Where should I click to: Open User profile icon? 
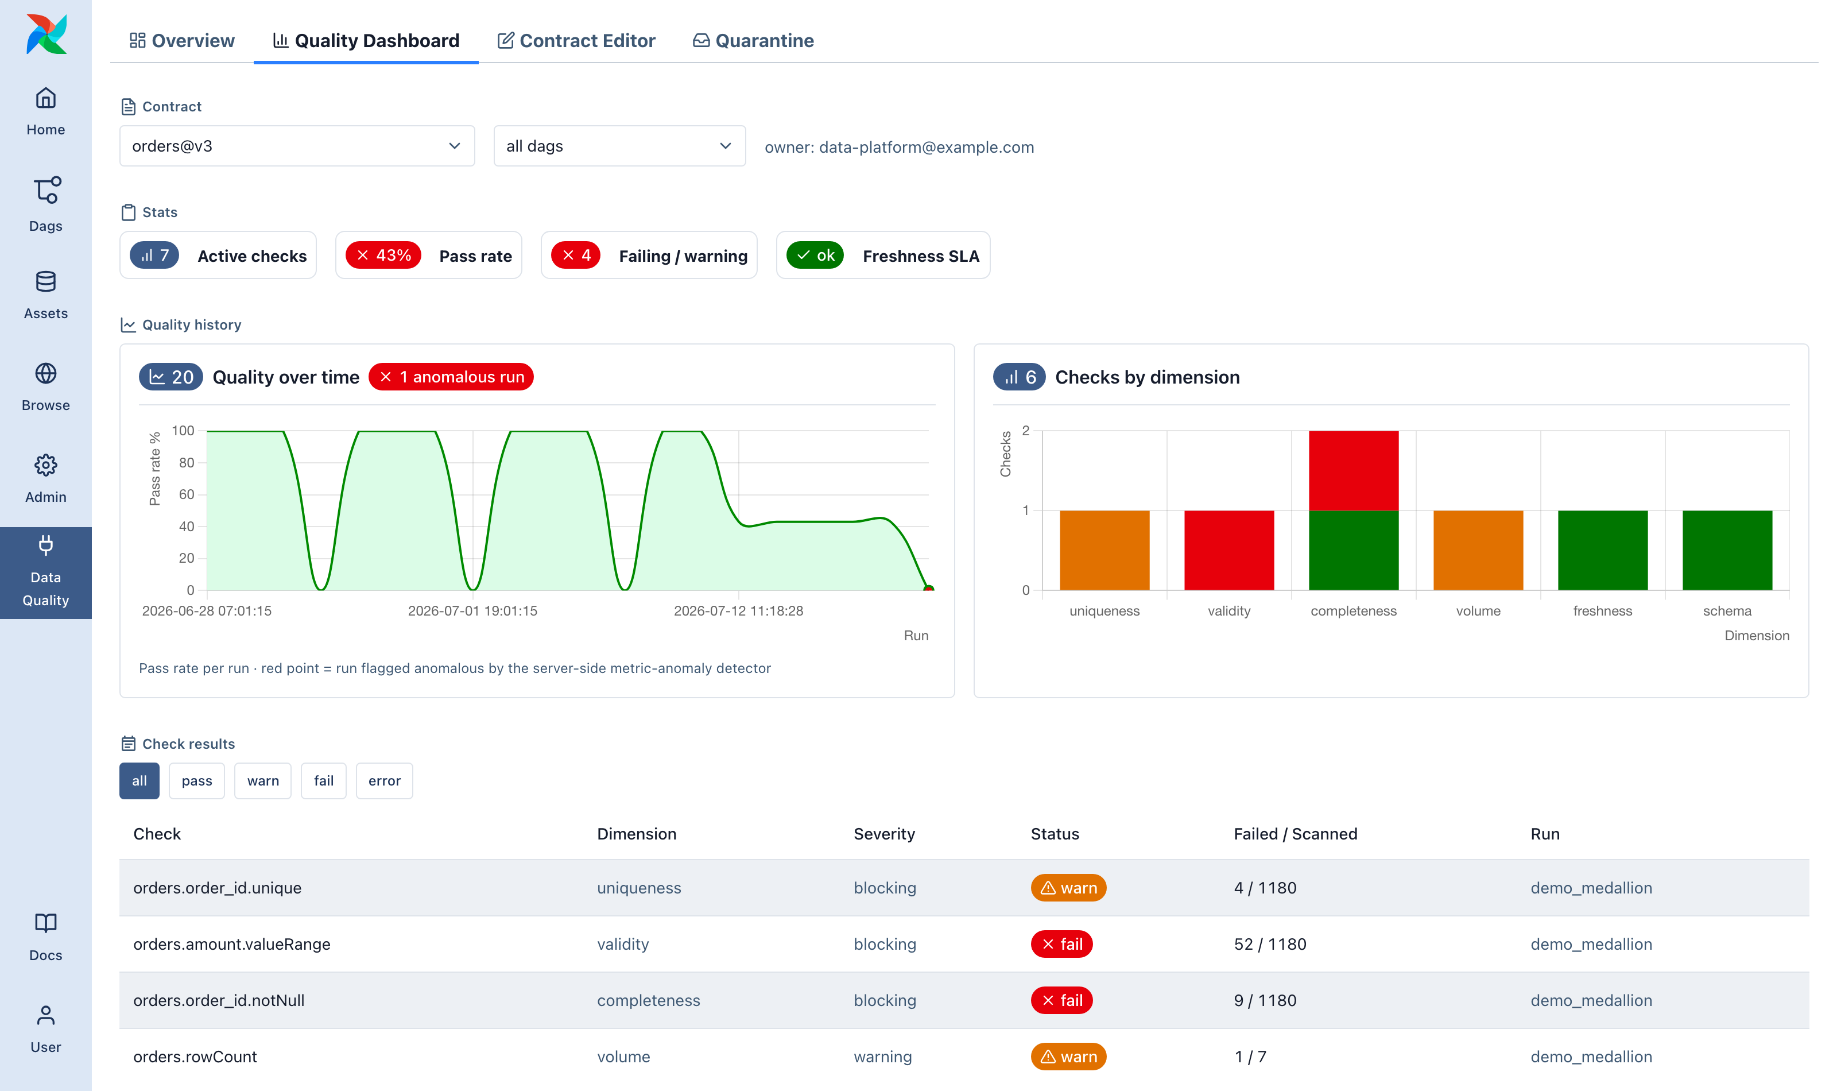45,1015
